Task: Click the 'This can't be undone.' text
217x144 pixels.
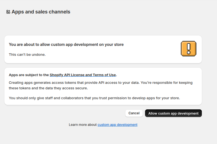Action: tap(27, 54)
